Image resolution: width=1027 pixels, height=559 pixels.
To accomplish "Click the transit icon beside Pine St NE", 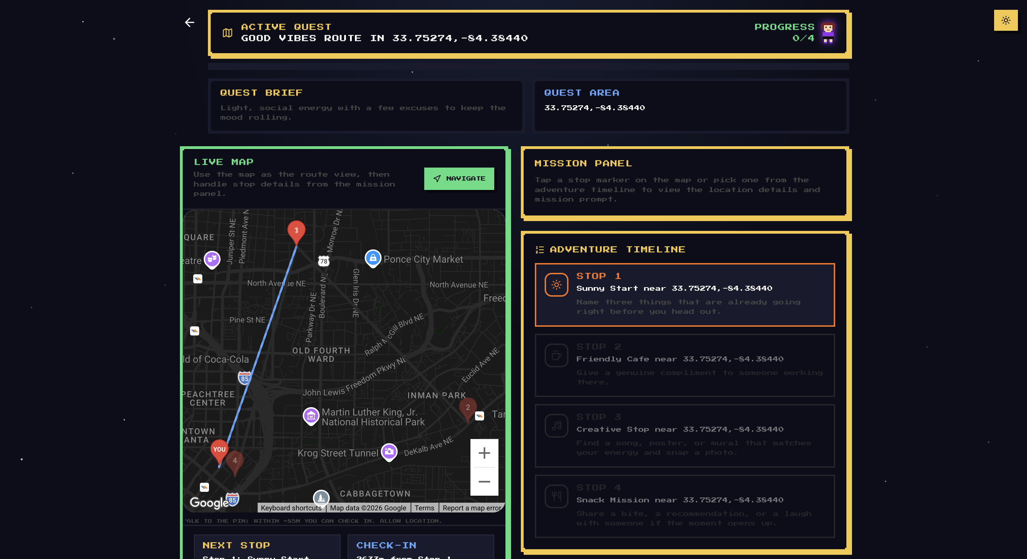I will [195, 331].
